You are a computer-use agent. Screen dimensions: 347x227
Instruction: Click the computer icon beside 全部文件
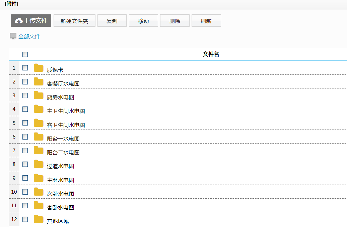(x=13, y=36)
